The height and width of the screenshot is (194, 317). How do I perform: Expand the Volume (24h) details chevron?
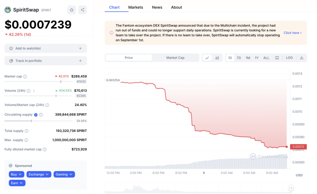[x=34, y=91]
